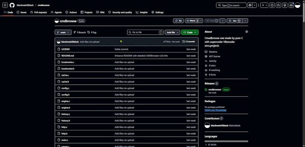Screen dimensions: 305x147
Task: Star the cmdbrowse repository
Action: [234, 21]
